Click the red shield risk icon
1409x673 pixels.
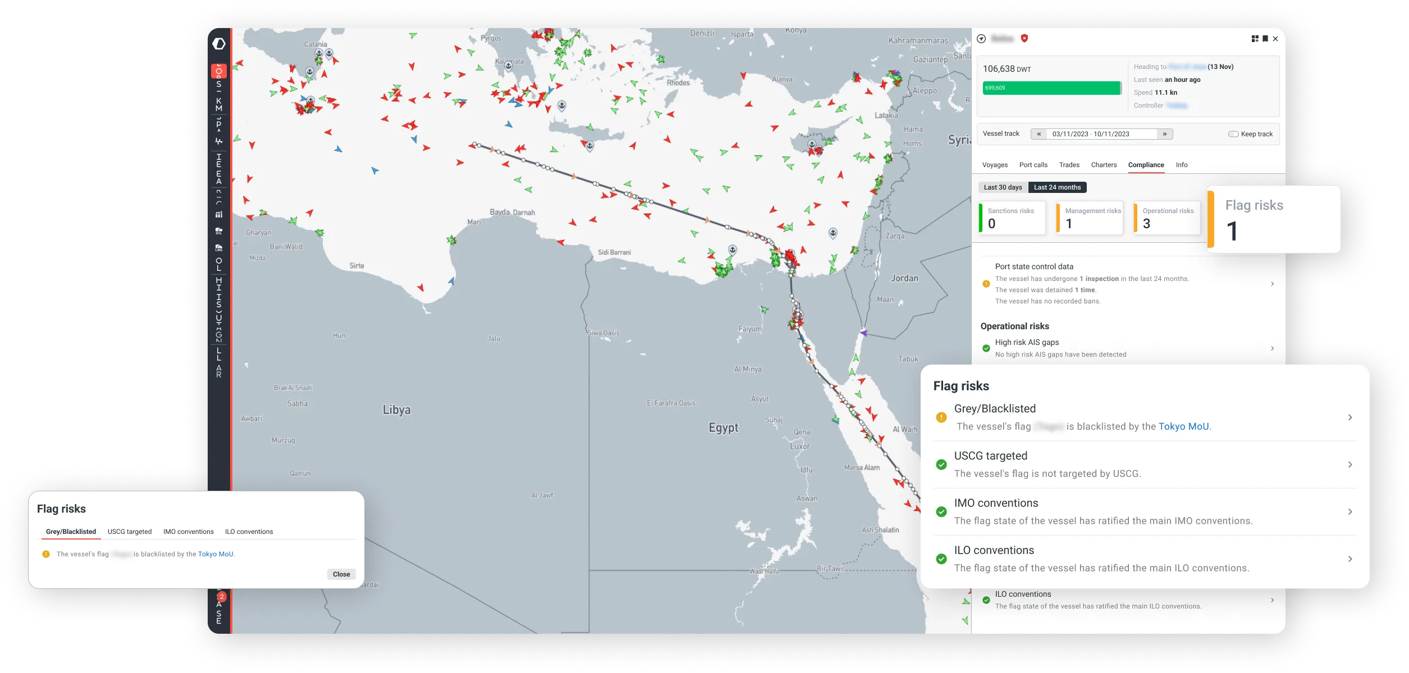pos(1024,38)
